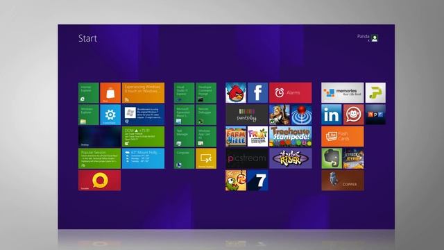Open the Desktop tile
This screenshot has width=444, height=250.
coord(99,137)
